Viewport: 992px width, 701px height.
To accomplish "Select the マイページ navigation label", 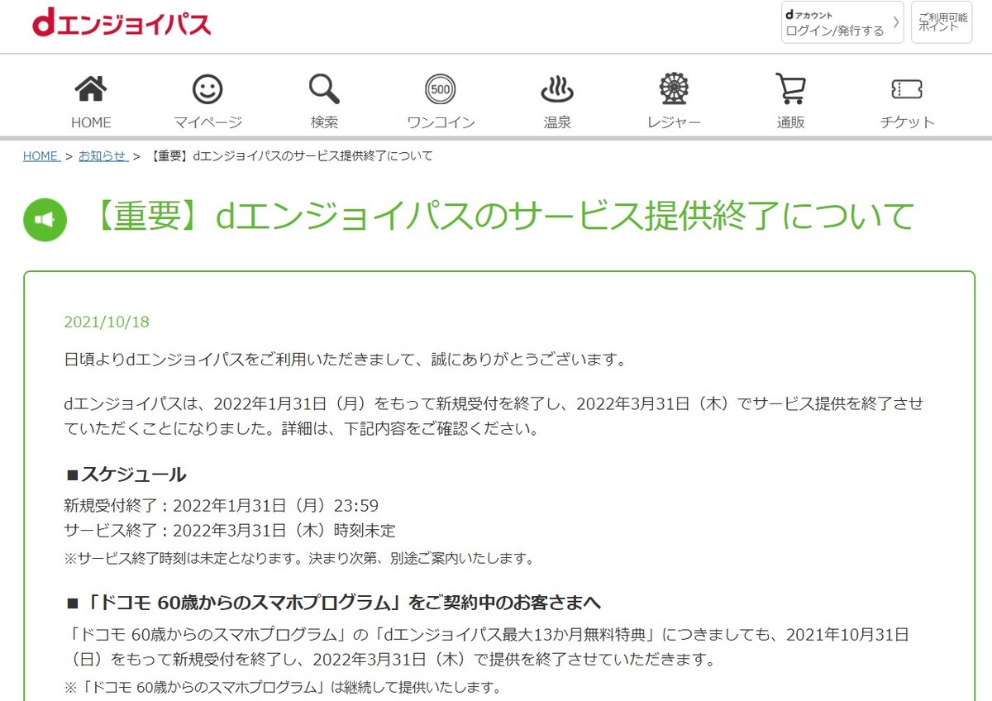I will tap(207, 122).
